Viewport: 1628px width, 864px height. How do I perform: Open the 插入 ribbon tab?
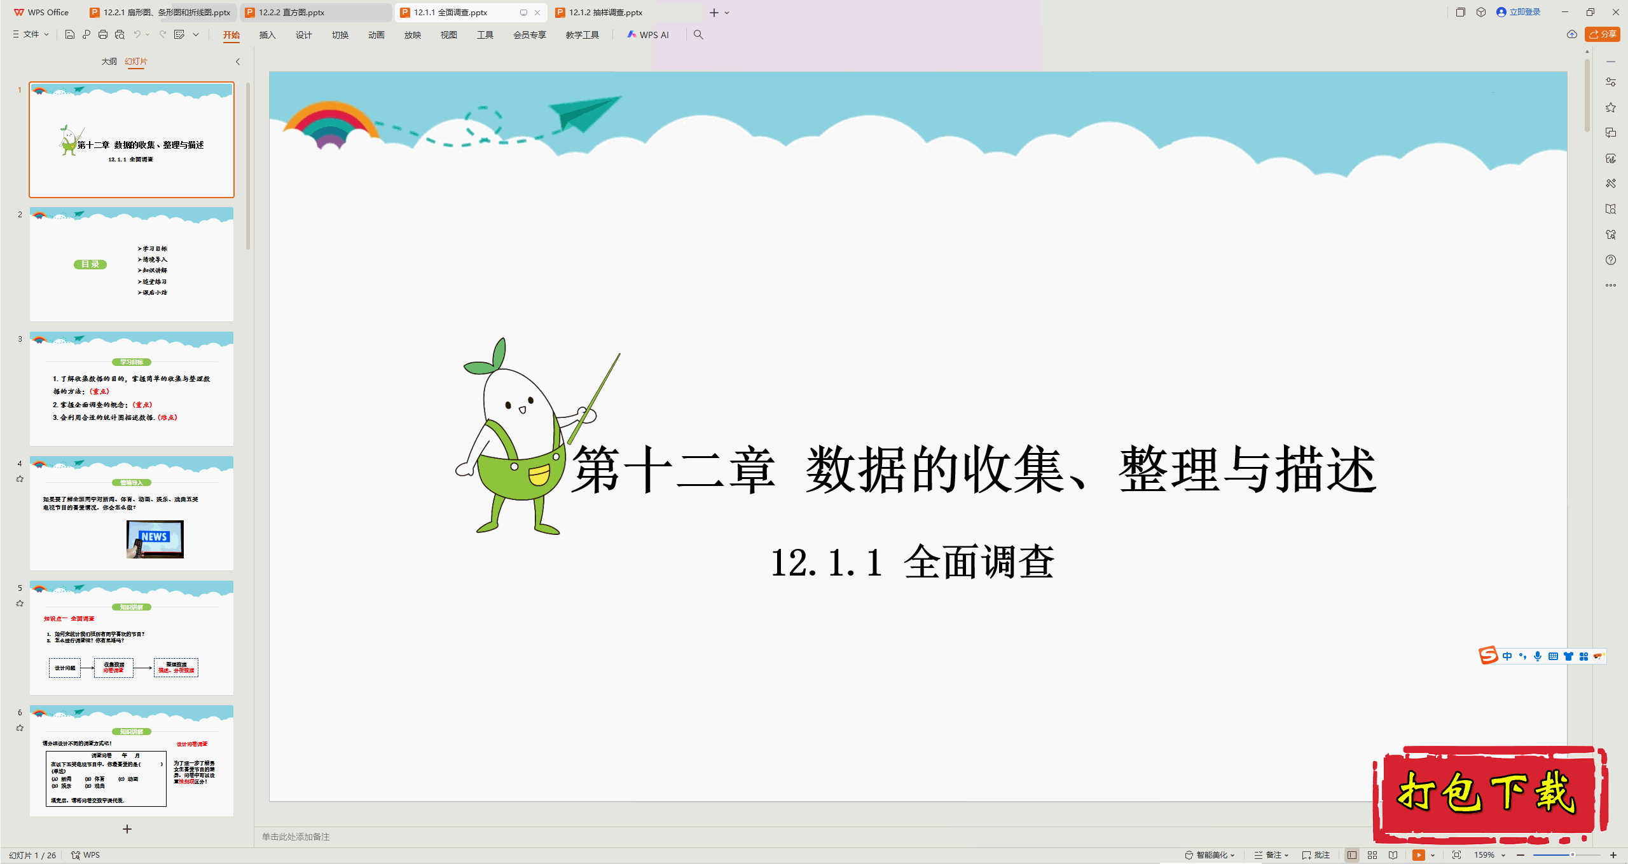pyautogui.click(x=267, y=35)
